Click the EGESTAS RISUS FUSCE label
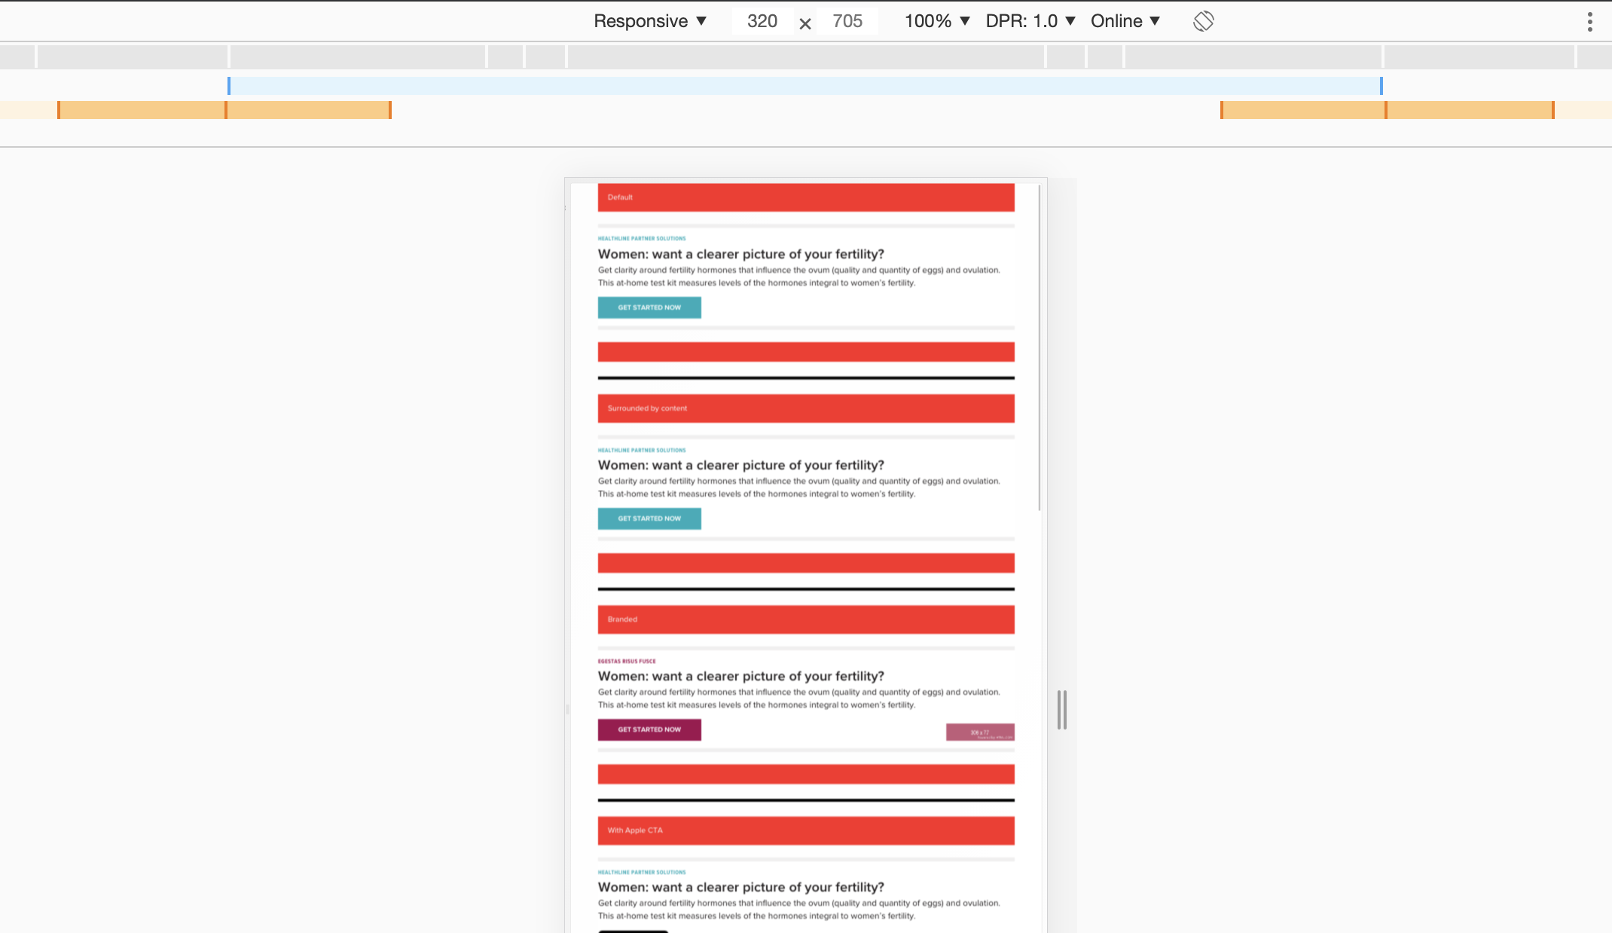This screenshot has height=933, width=1612. pos(627,661)
